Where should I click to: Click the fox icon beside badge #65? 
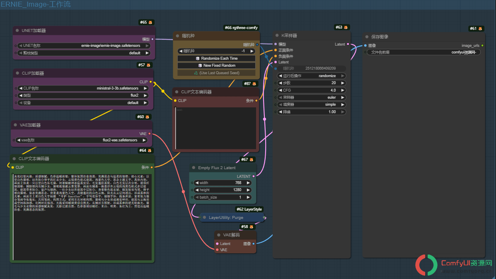click(x=150, y=22)
